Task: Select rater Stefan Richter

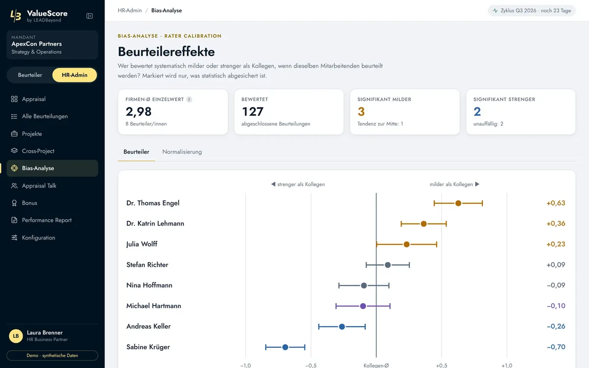Action: 147,265
